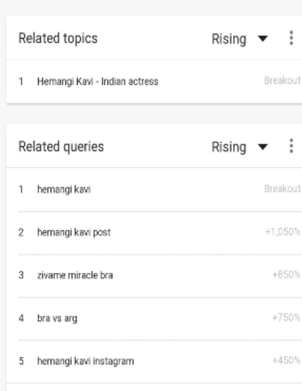
Task: Open Related topics three-dot options menu
Action: (x=291, y=38)
